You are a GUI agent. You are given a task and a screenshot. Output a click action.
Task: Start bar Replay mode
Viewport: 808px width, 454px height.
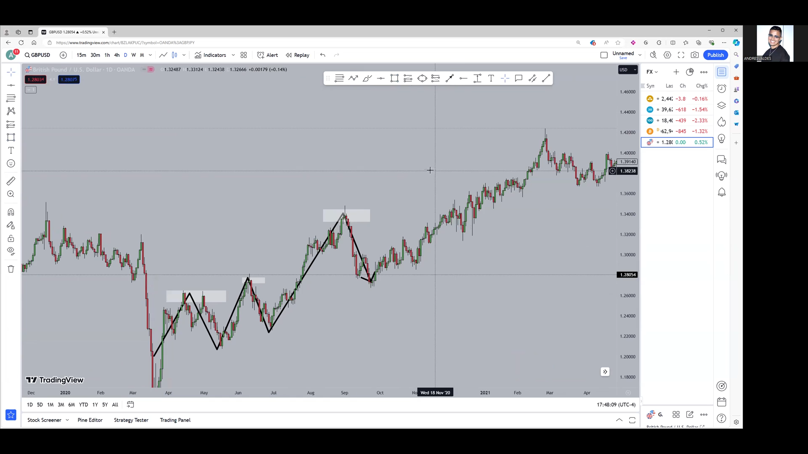tap(298, 55)
